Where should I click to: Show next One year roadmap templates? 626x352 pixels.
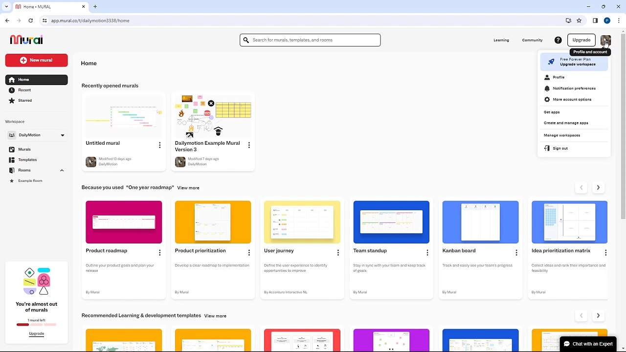[x=598, y=188]
